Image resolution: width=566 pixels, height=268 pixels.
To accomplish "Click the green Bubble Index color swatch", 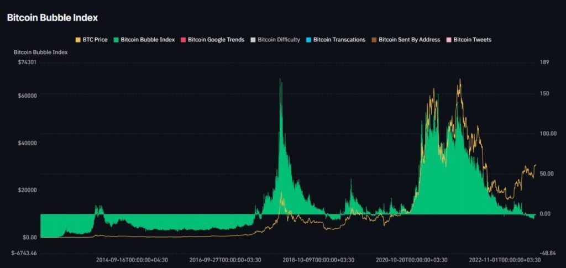I will (x=116, y=40).
